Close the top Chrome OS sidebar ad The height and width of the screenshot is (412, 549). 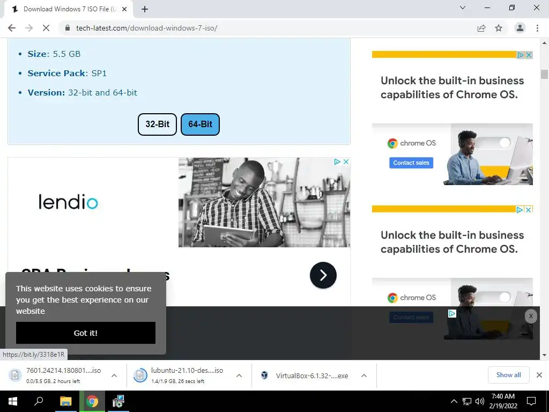click(x=529, y=55)
